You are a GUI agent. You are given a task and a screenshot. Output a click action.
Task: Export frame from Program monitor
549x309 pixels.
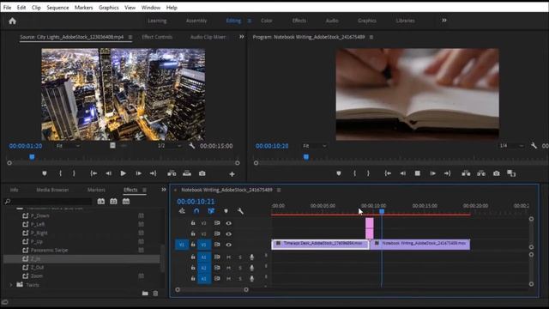pos(497,173)
